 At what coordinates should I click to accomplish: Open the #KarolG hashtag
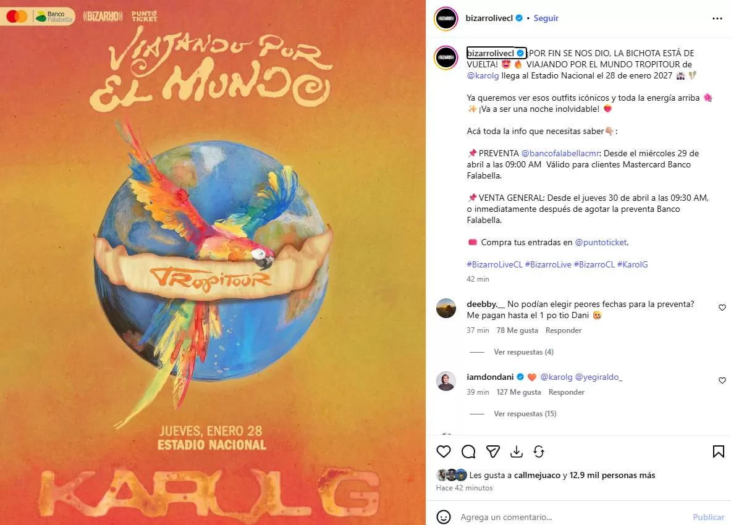tap(632, 264)
